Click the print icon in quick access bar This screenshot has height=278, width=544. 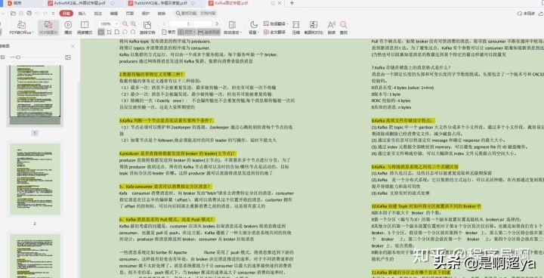coord(29,14)
